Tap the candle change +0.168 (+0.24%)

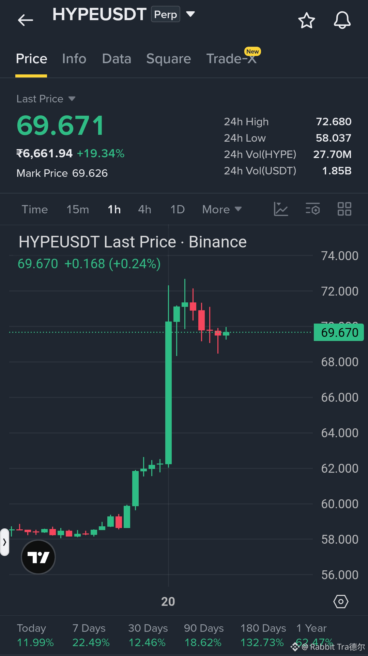tap(112, 264)
